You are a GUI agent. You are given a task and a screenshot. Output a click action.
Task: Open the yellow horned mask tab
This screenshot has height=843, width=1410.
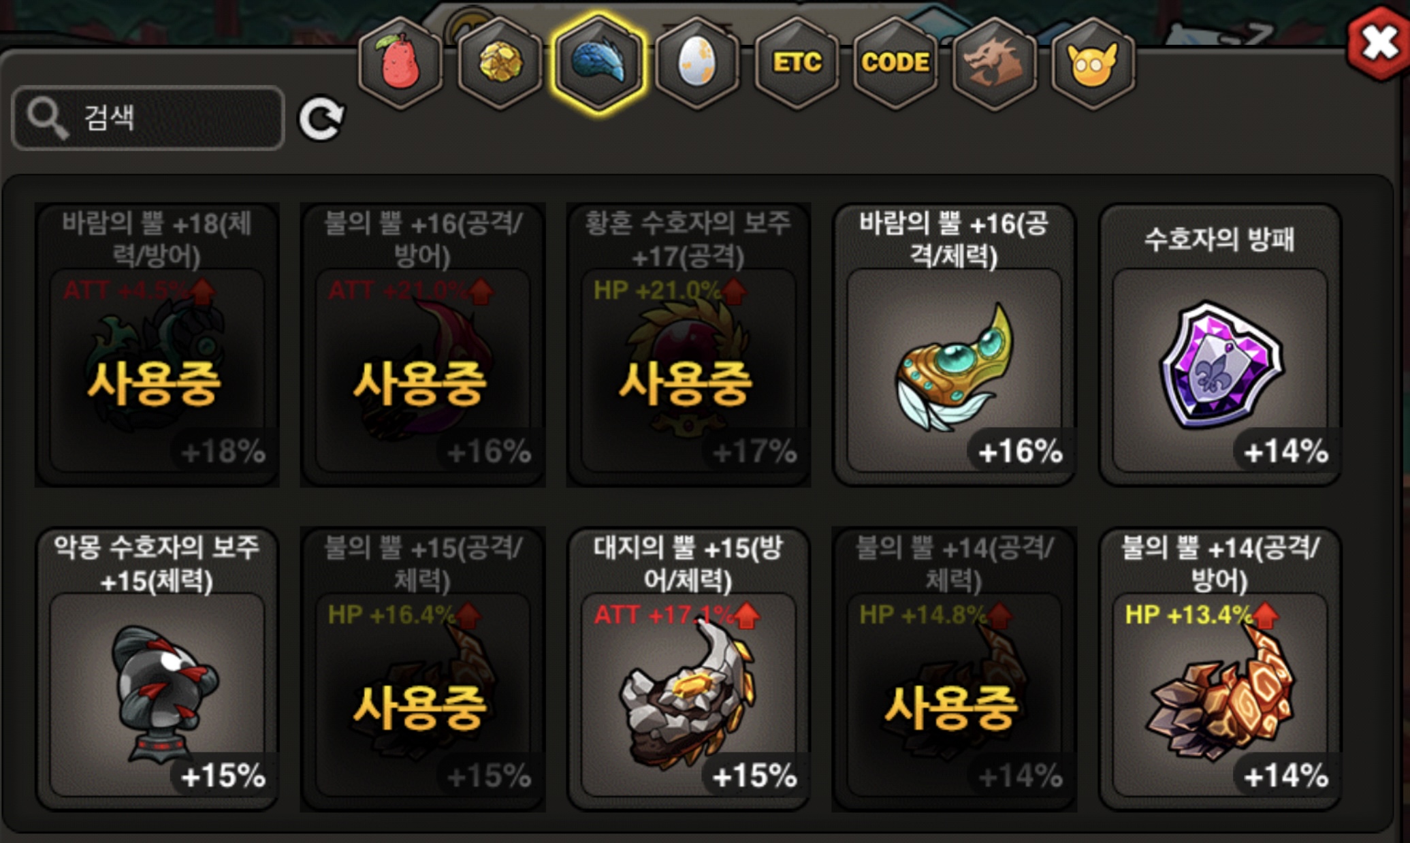click(1093, 63)
